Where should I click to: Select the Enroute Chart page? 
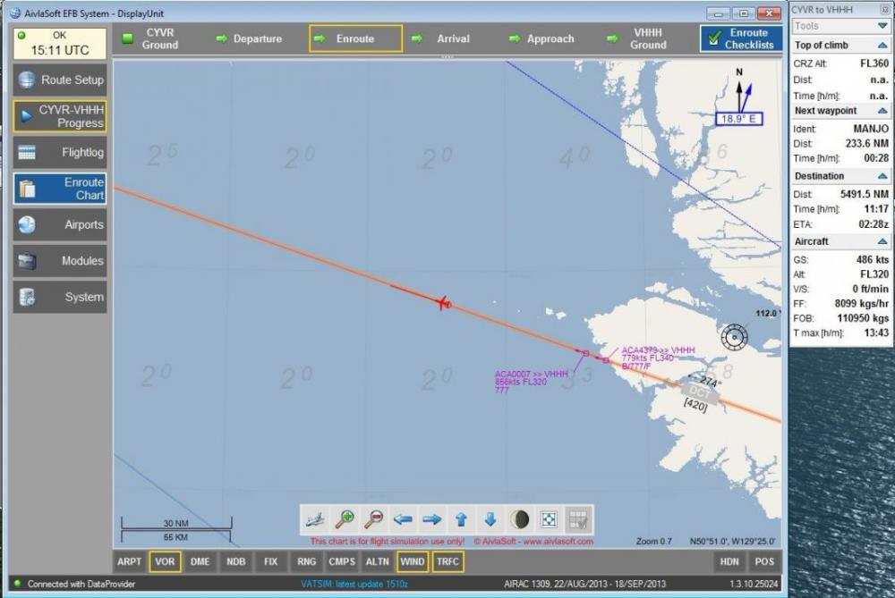60,189
